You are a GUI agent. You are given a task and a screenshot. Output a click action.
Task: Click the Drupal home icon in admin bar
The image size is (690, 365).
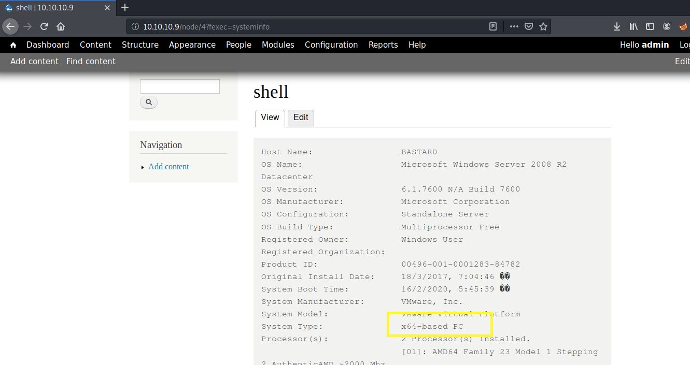13,45
